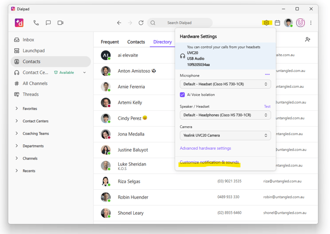Open All Channels in sidebar
The image size is (330, 234).
tap(51, 84)
